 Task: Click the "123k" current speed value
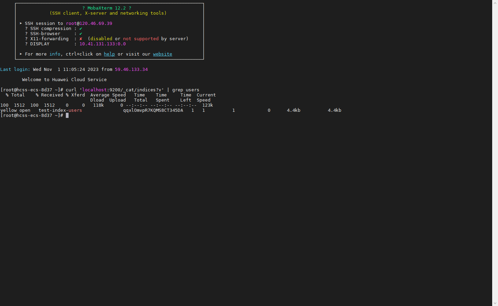(208, 105)
